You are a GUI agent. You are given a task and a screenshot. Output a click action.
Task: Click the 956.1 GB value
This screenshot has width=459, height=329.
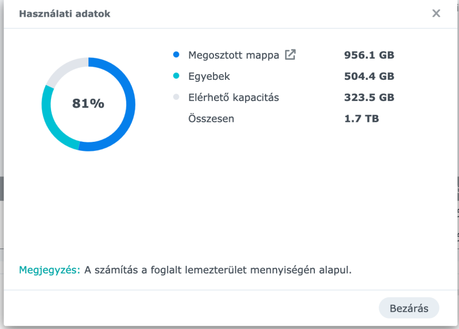click(369, 55)
